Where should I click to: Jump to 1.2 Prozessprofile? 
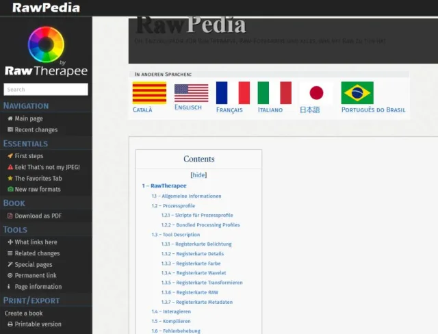tap(173, 205)
